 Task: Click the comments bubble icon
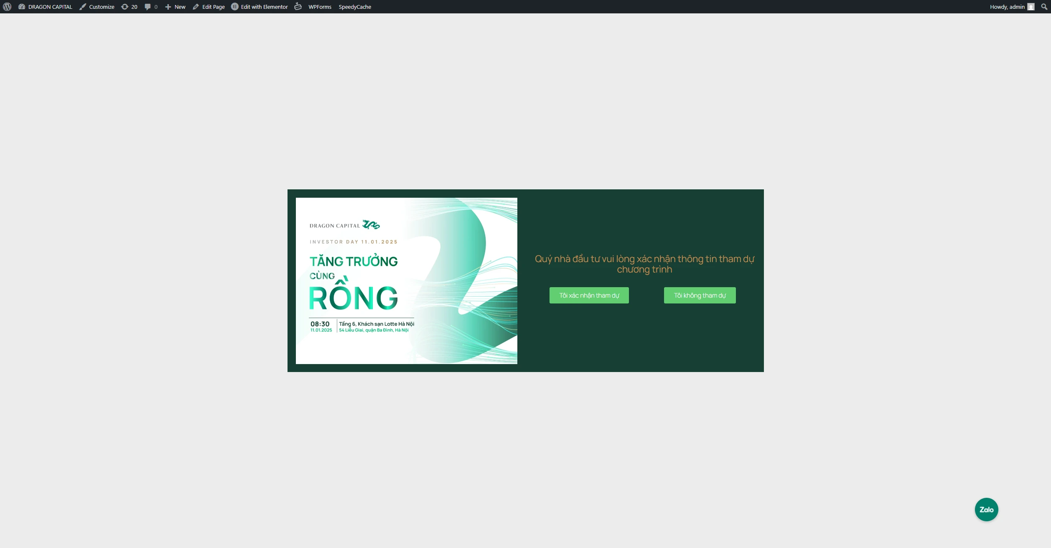point(148,7)
